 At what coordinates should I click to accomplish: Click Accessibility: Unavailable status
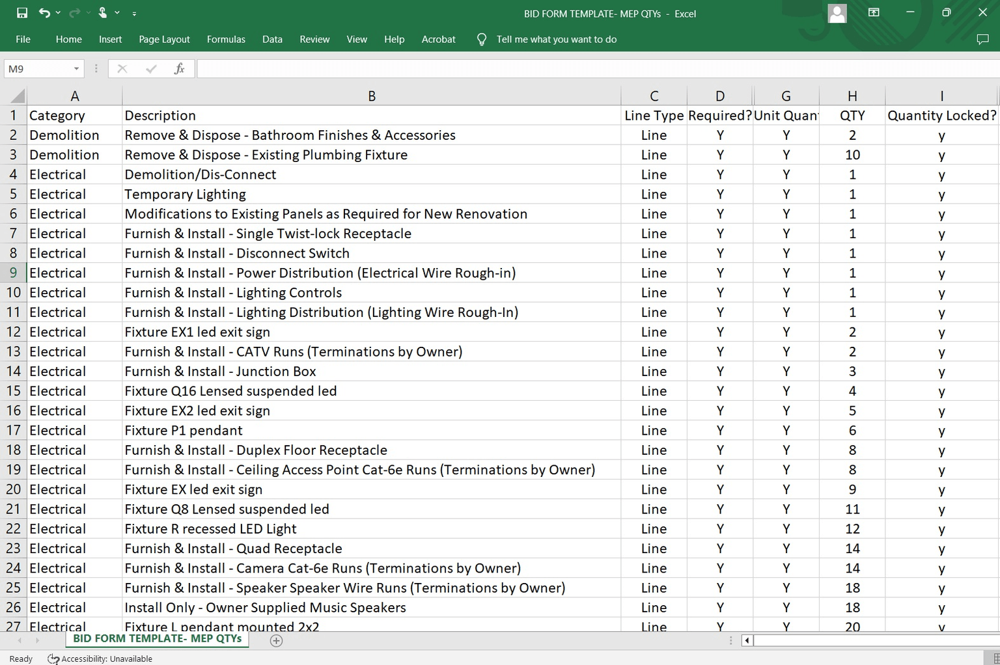click(100, 658)
